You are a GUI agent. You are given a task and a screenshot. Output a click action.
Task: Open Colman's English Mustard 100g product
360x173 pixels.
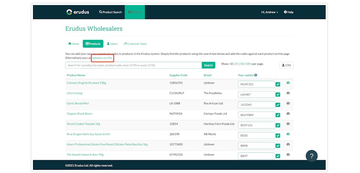(86, 83)
